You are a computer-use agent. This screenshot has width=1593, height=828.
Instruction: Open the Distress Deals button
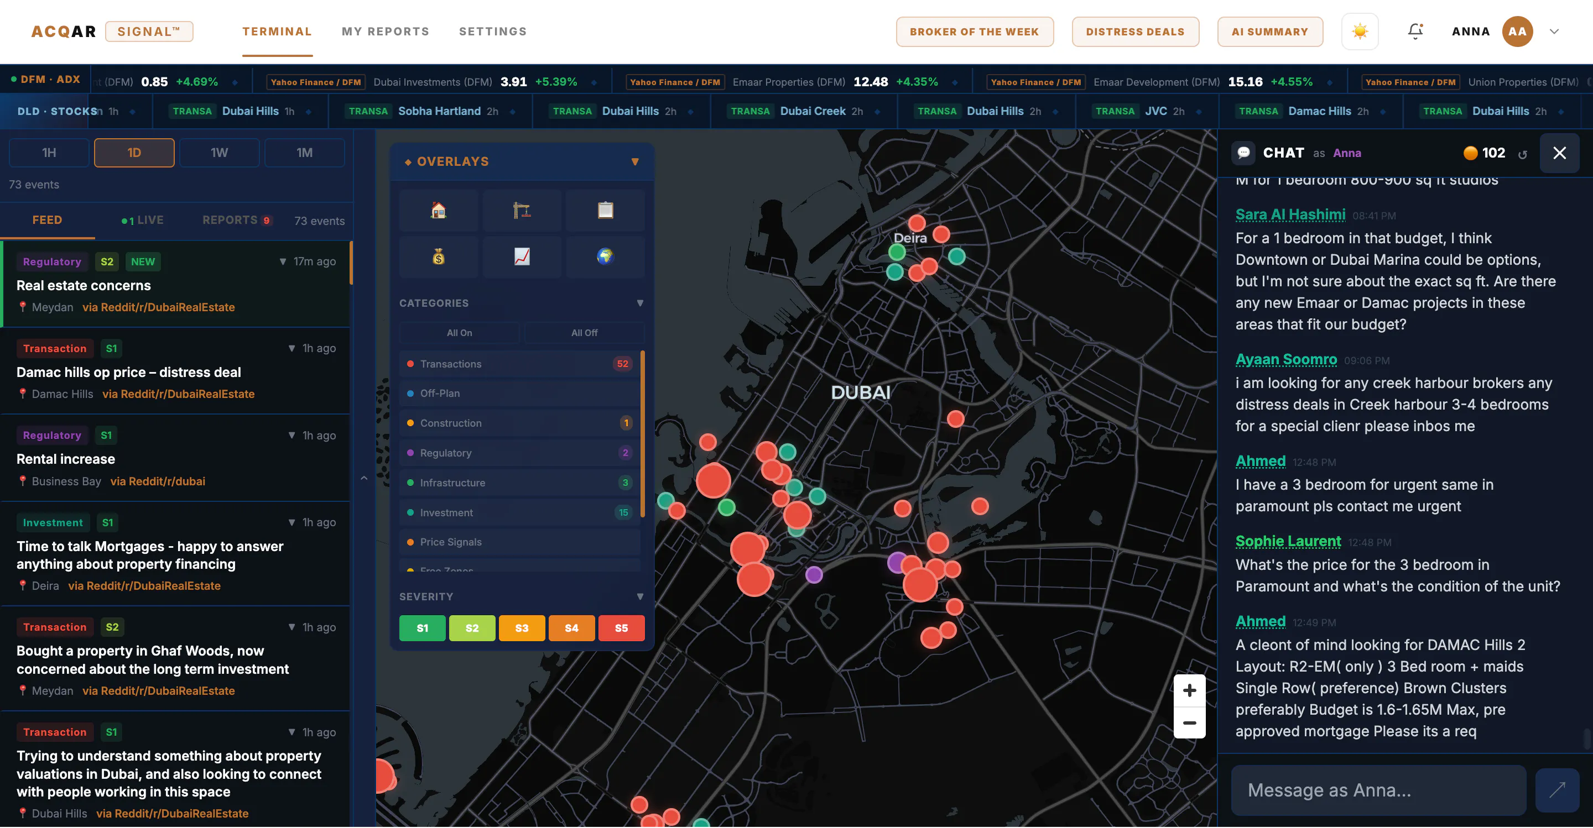point(1135,32)
